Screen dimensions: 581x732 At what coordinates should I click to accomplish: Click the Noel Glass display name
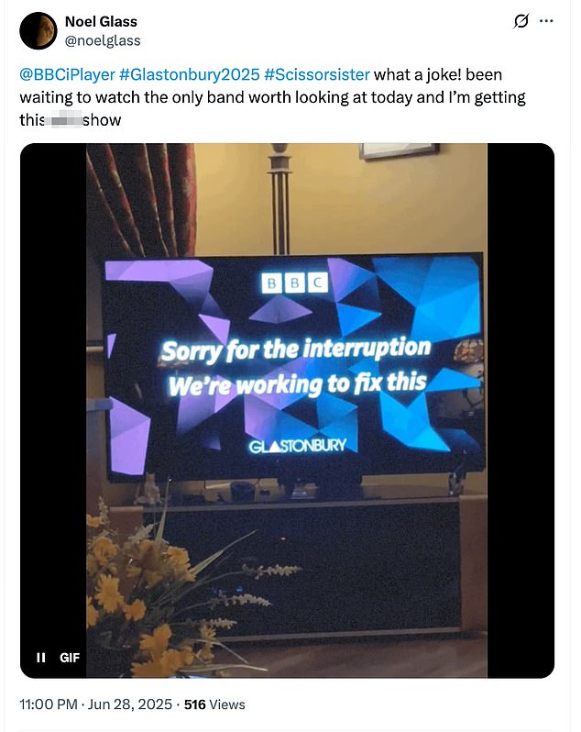click(x=101, y=21)
